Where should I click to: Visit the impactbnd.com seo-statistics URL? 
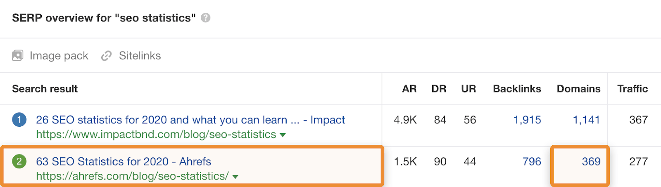point(156,135)
